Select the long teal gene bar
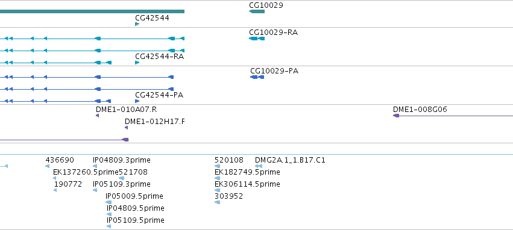The width and height of the screenshot is (513, 230). click(x=92, y=12)
